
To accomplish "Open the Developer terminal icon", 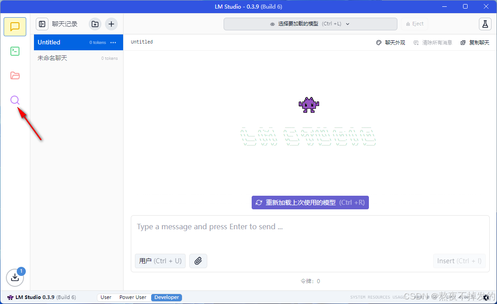I will 15,51.
